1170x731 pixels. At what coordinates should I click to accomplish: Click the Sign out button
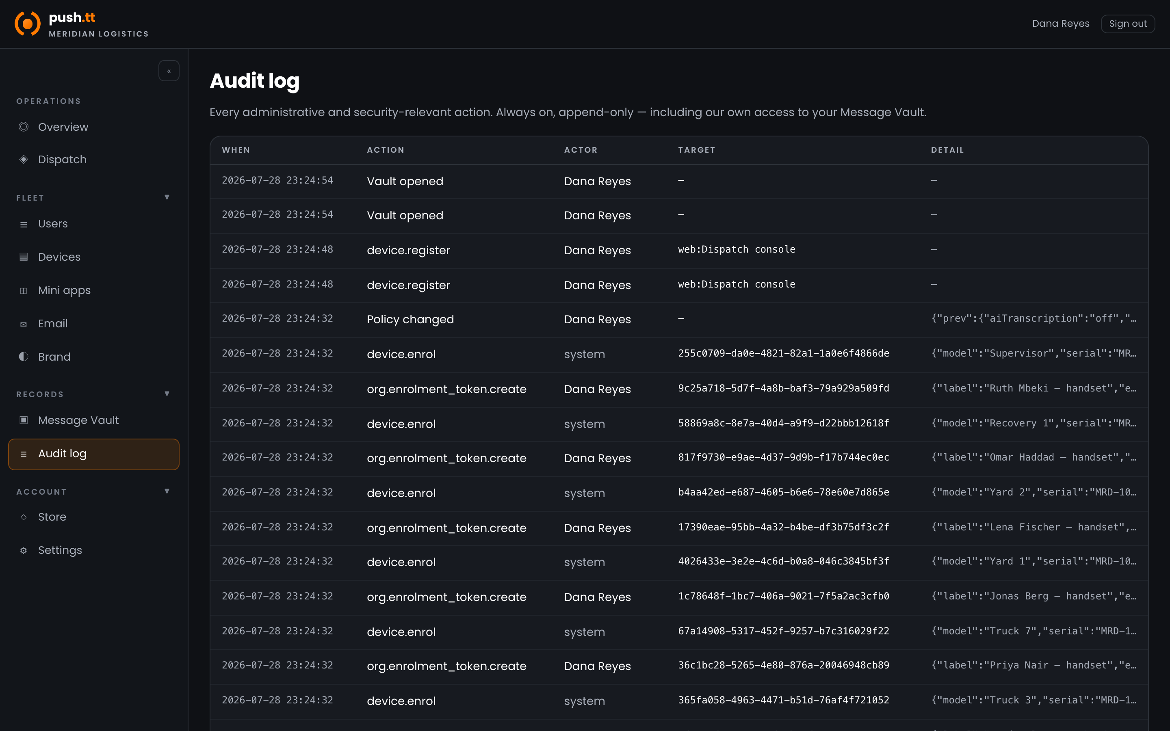tap(1127, 24)
